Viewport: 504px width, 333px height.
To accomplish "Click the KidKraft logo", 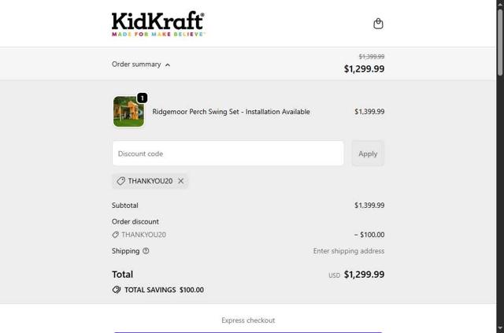I will 157,24.
